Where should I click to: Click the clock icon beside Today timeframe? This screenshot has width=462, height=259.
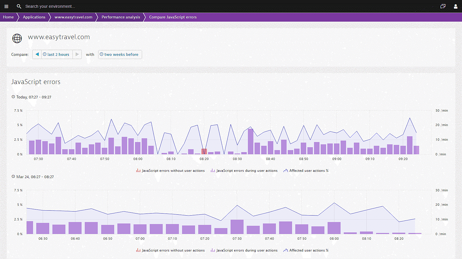click(x=13, y=97)
